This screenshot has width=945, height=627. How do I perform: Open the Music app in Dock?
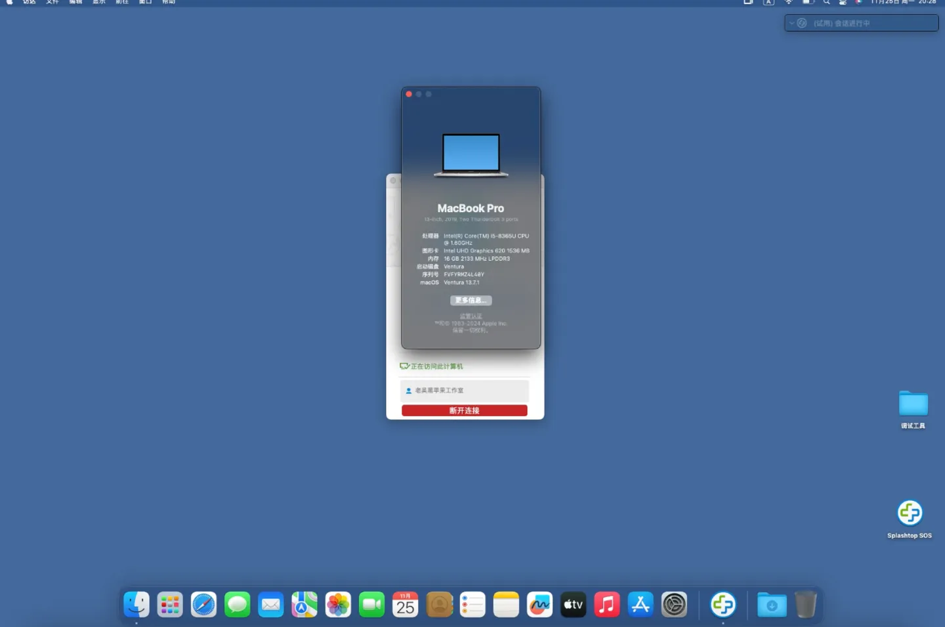pyautogui.click(x=607, y=605)
